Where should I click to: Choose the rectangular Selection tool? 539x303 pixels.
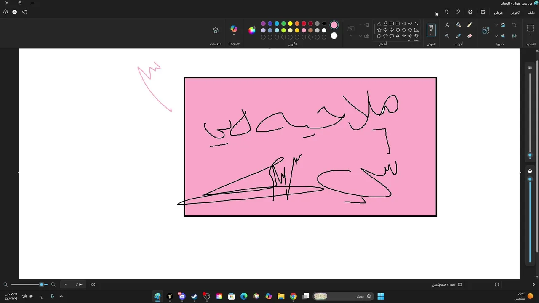530,28
